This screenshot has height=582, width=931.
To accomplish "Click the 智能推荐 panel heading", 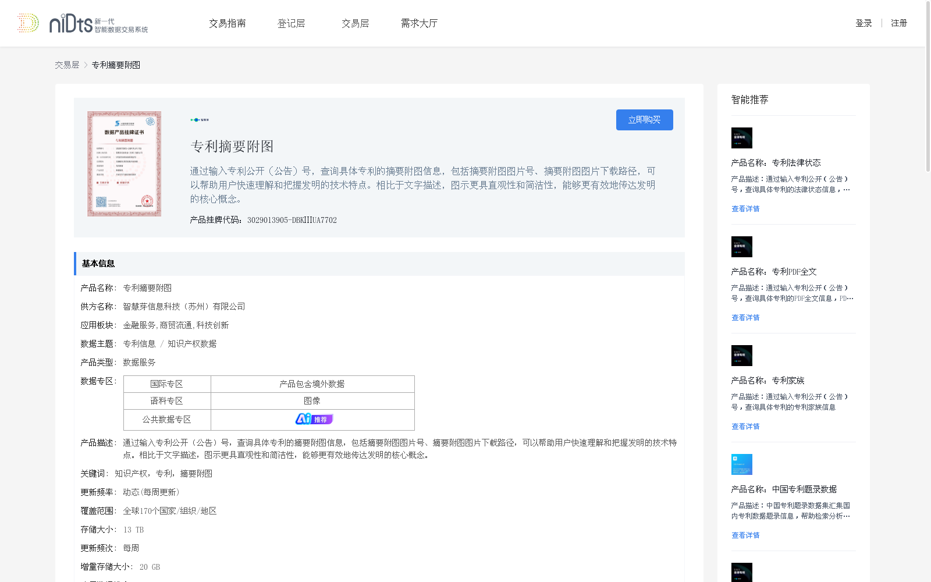I will click(x=749, y=100).
